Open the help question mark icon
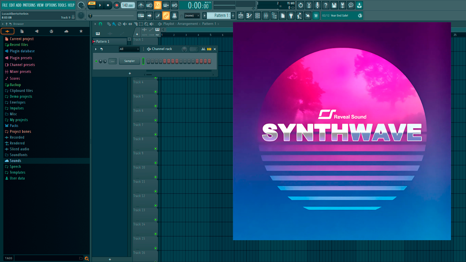The image size is (466, 262). (x=326, y=5)
